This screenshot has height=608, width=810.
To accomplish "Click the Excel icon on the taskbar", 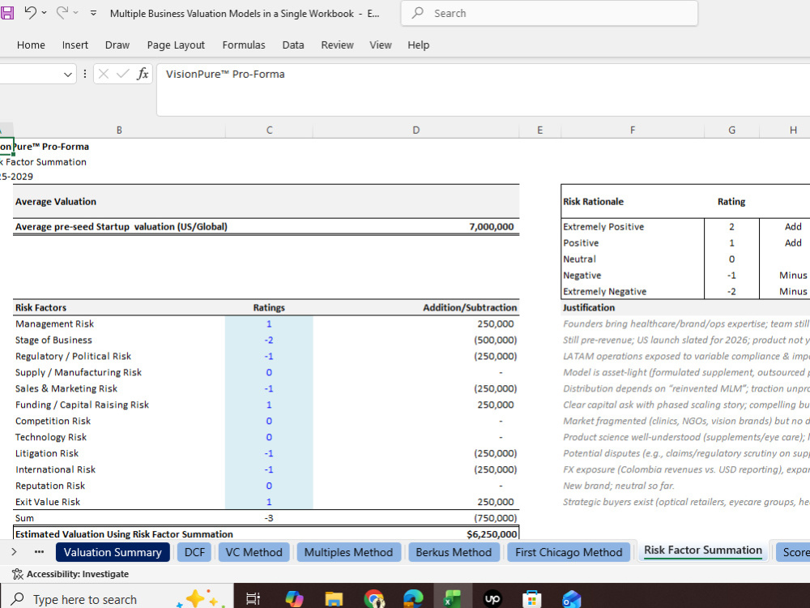I will (453, 599).
